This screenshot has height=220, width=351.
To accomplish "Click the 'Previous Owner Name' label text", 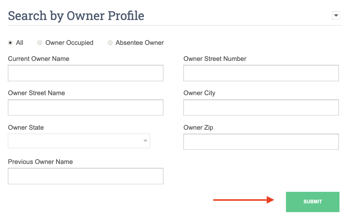I will point(41,162).
